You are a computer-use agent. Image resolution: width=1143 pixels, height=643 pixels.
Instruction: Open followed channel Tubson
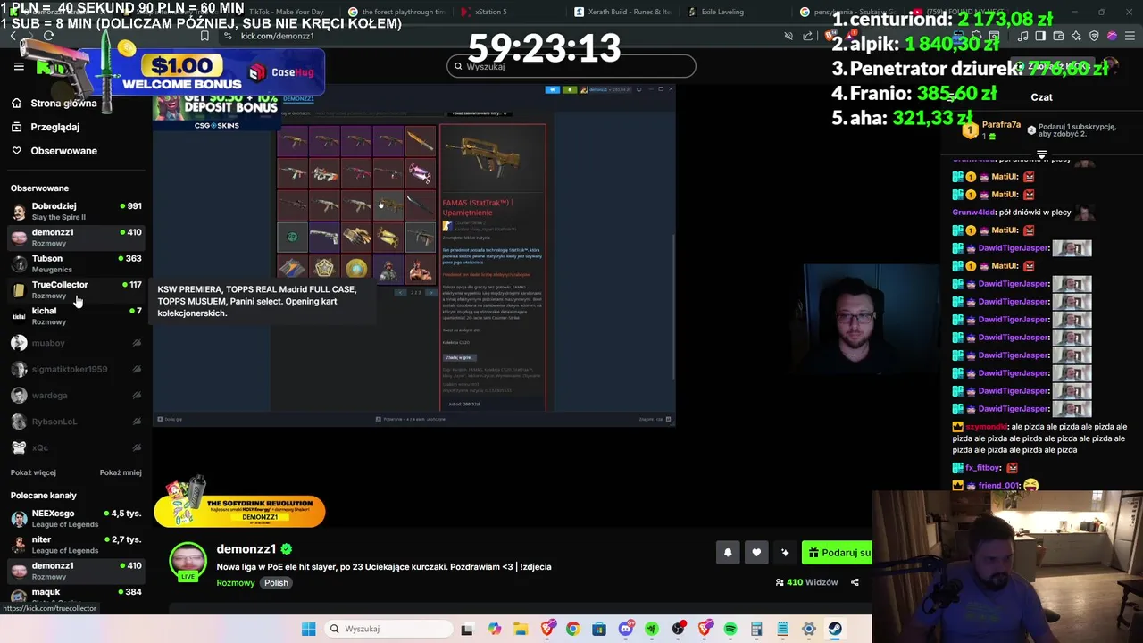point(76,263)
